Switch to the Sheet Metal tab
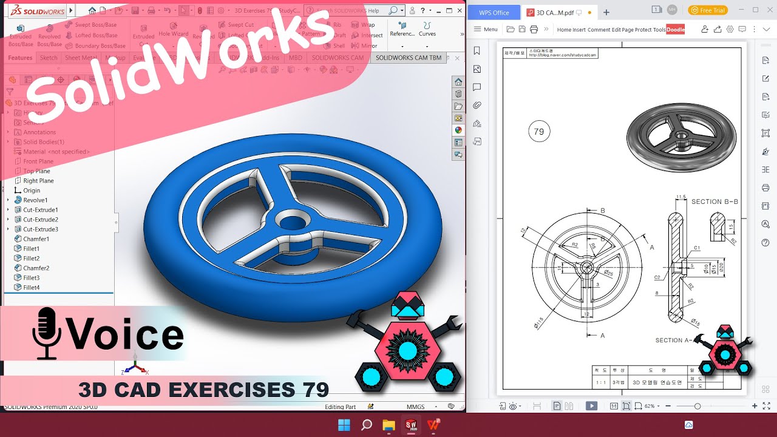 tap(81, 58)
